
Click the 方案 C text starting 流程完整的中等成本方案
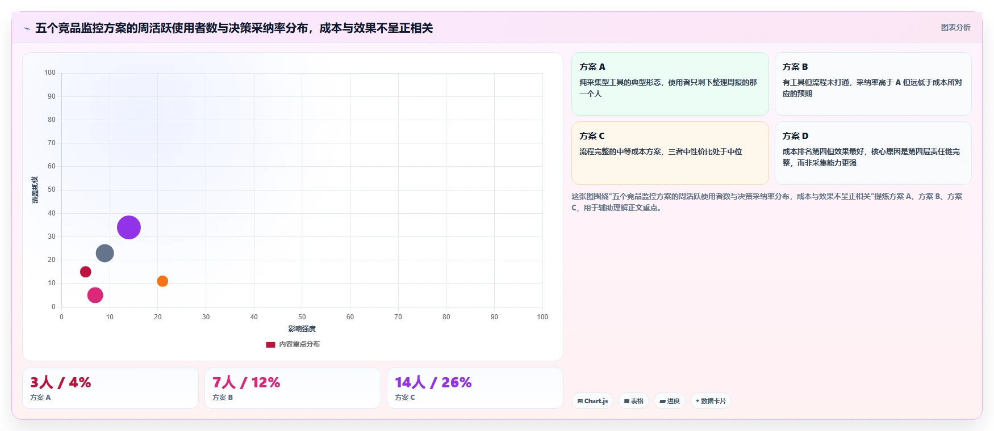pyautogui.click(x=661, y=151)
